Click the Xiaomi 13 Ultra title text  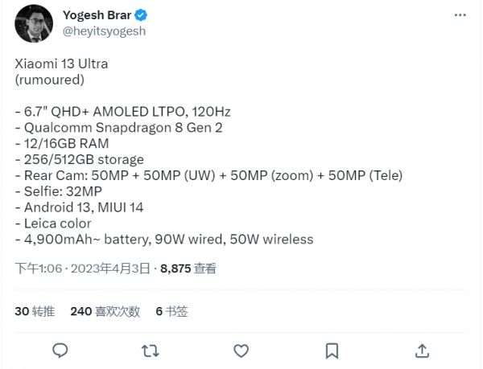pos(61,65)
